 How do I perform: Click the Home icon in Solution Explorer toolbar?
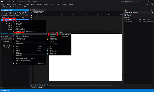[x=7, y=13]
